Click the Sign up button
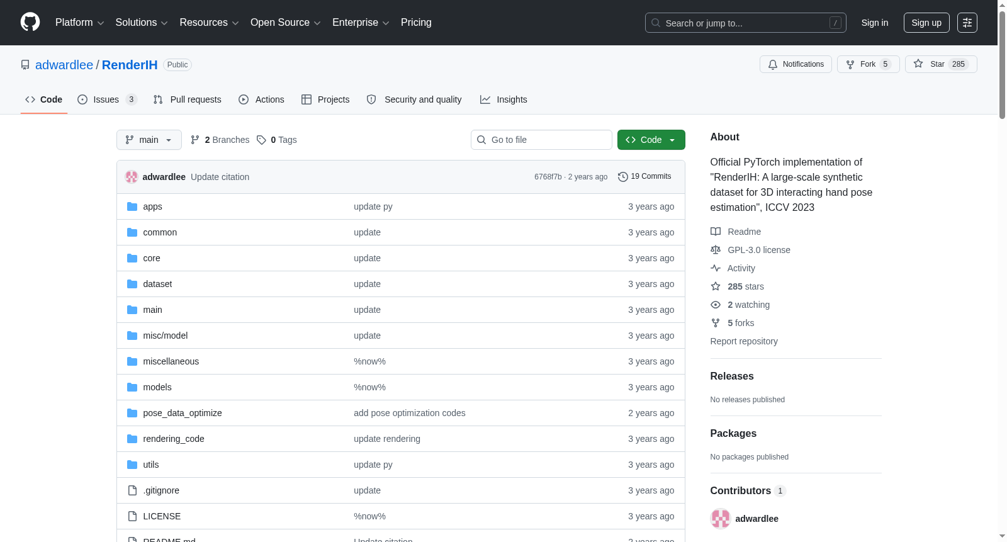The width and height of the screenshot is (1007, 542). pyautogui.click(x=926, y=23)
